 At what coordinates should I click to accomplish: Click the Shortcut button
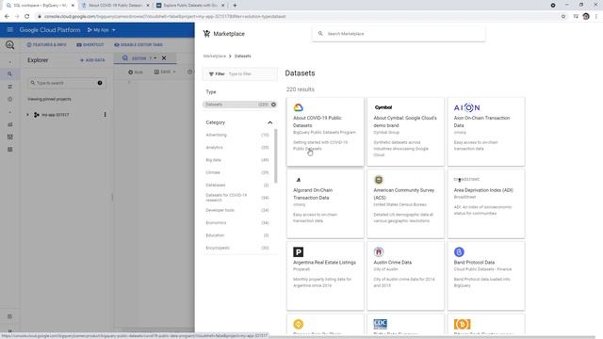(x=90, y=45)
